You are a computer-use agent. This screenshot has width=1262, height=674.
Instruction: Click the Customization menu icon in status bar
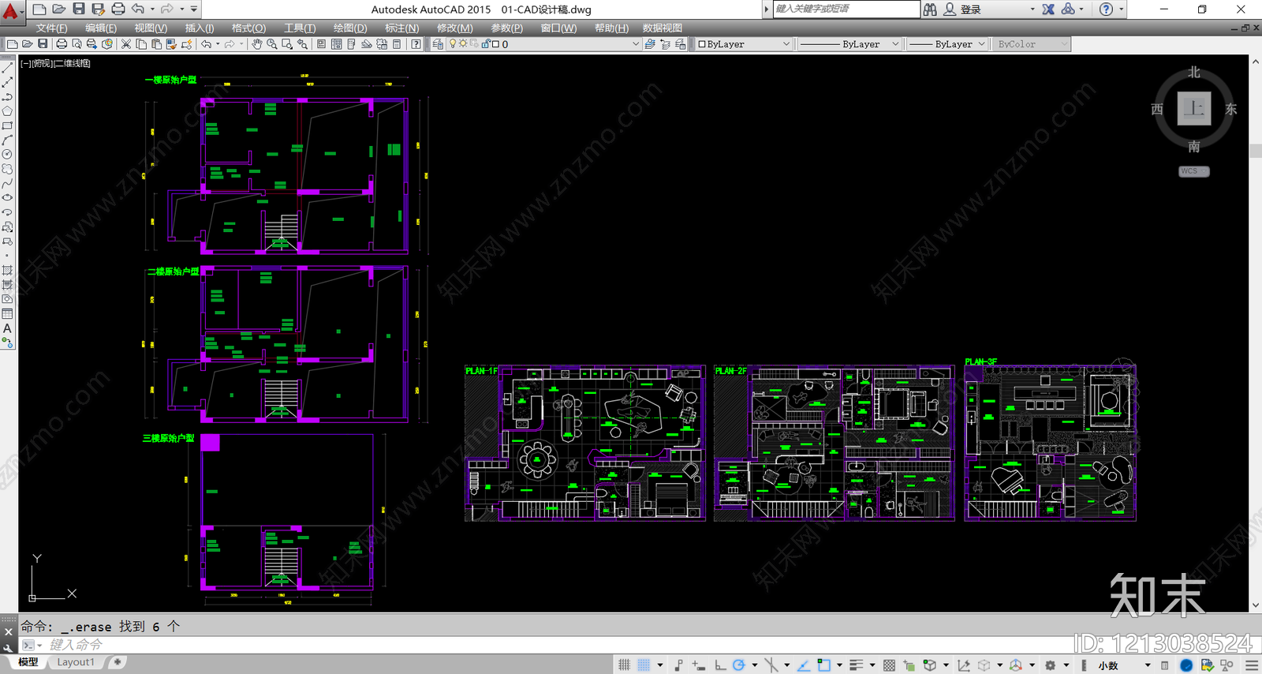(1252, 665)
